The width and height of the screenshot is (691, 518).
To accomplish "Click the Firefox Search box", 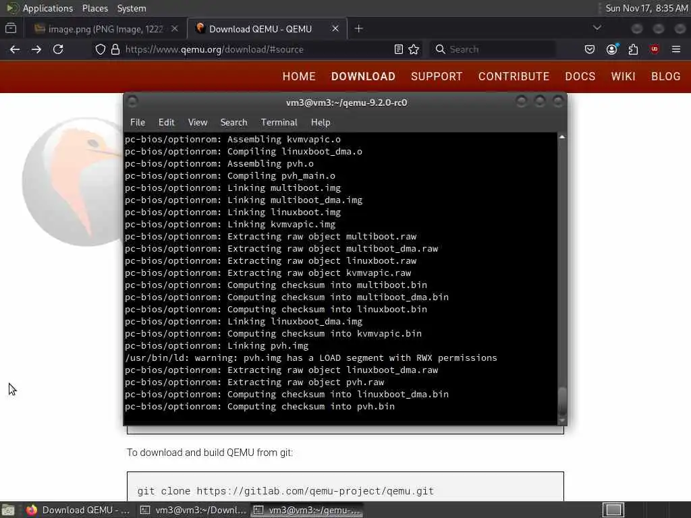I will click(x=493, y=49).
